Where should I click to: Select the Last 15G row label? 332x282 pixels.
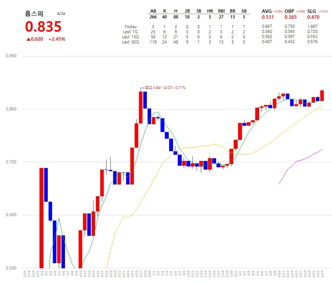[130, 37]
